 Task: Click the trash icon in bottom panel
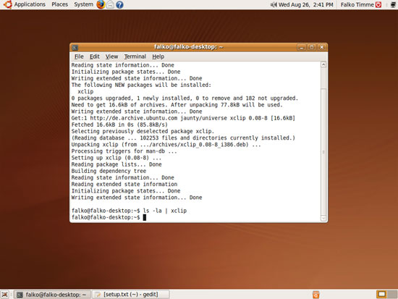[316, 295]
